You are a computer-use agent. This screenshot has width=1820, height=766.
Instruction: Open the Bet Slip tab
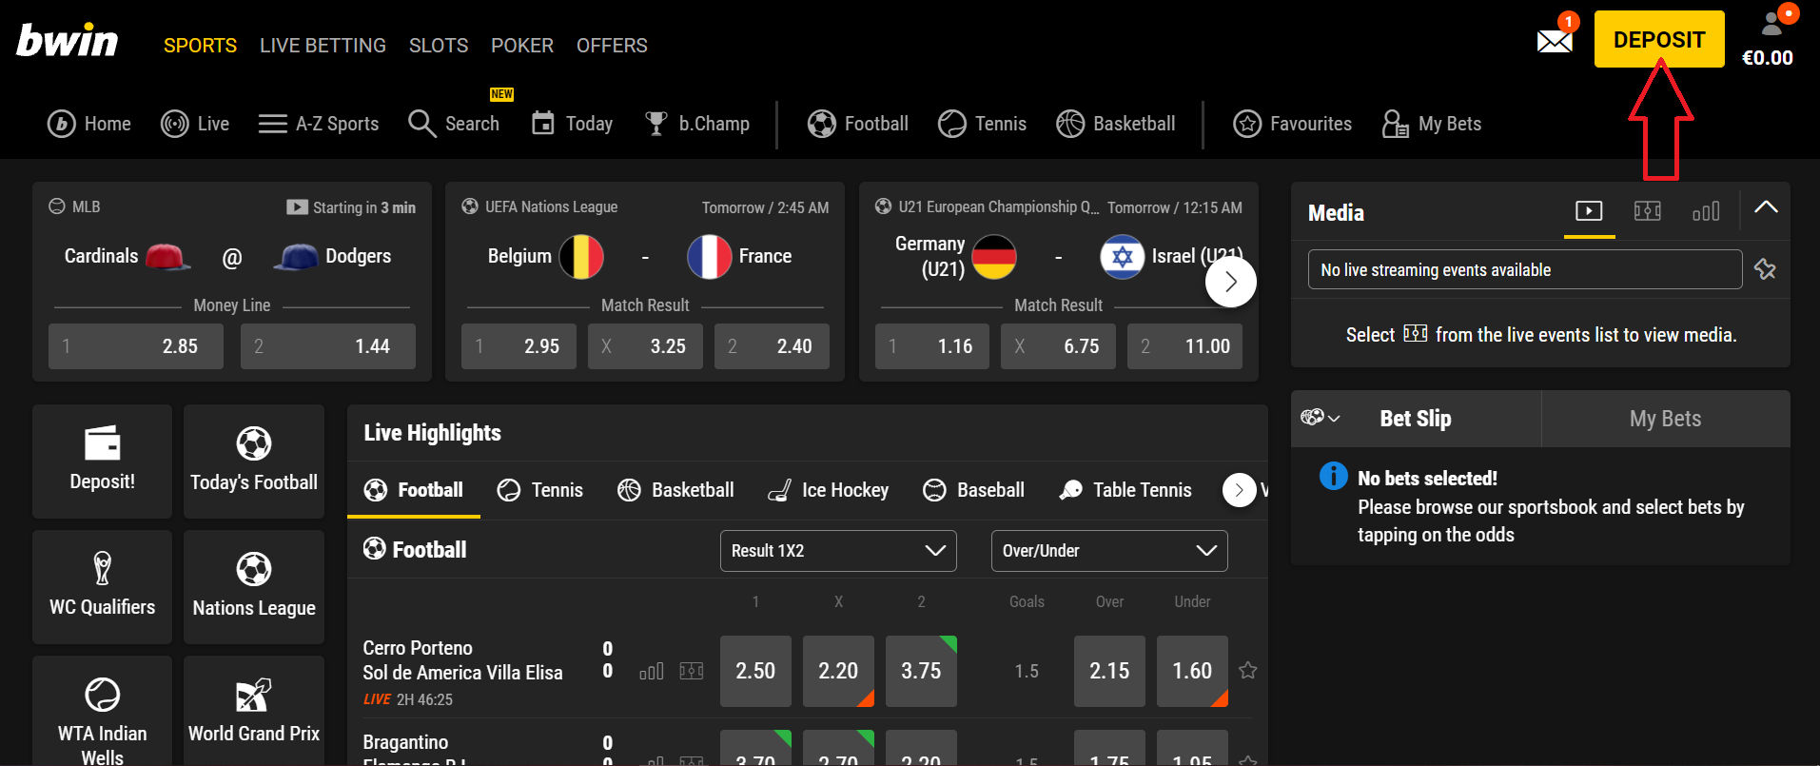[1416, 419]
